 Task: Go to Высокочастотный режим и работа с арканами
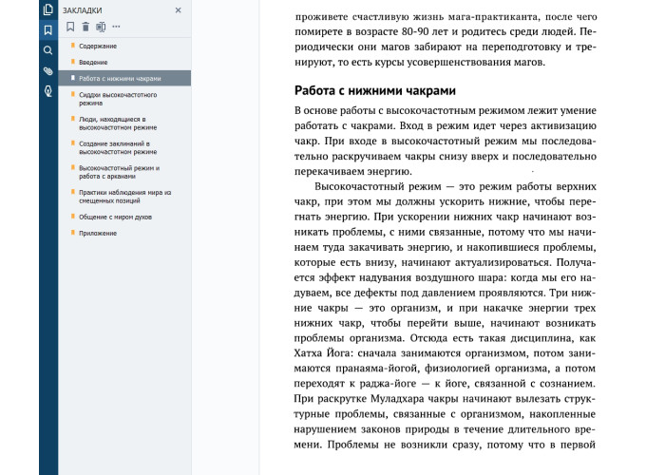pyautogui.click(x=119, y=172)
